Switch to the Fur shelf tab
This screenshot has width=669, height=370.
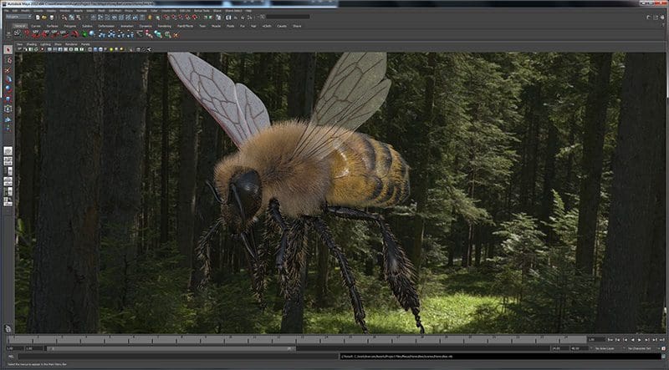[243, 26]
